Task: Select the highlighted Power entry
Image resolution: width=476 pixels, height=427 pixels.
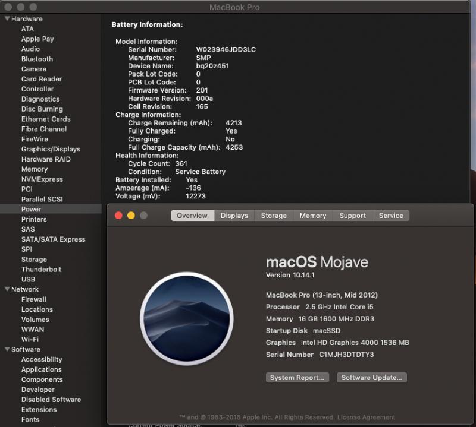Action: (x=32, y=209)
